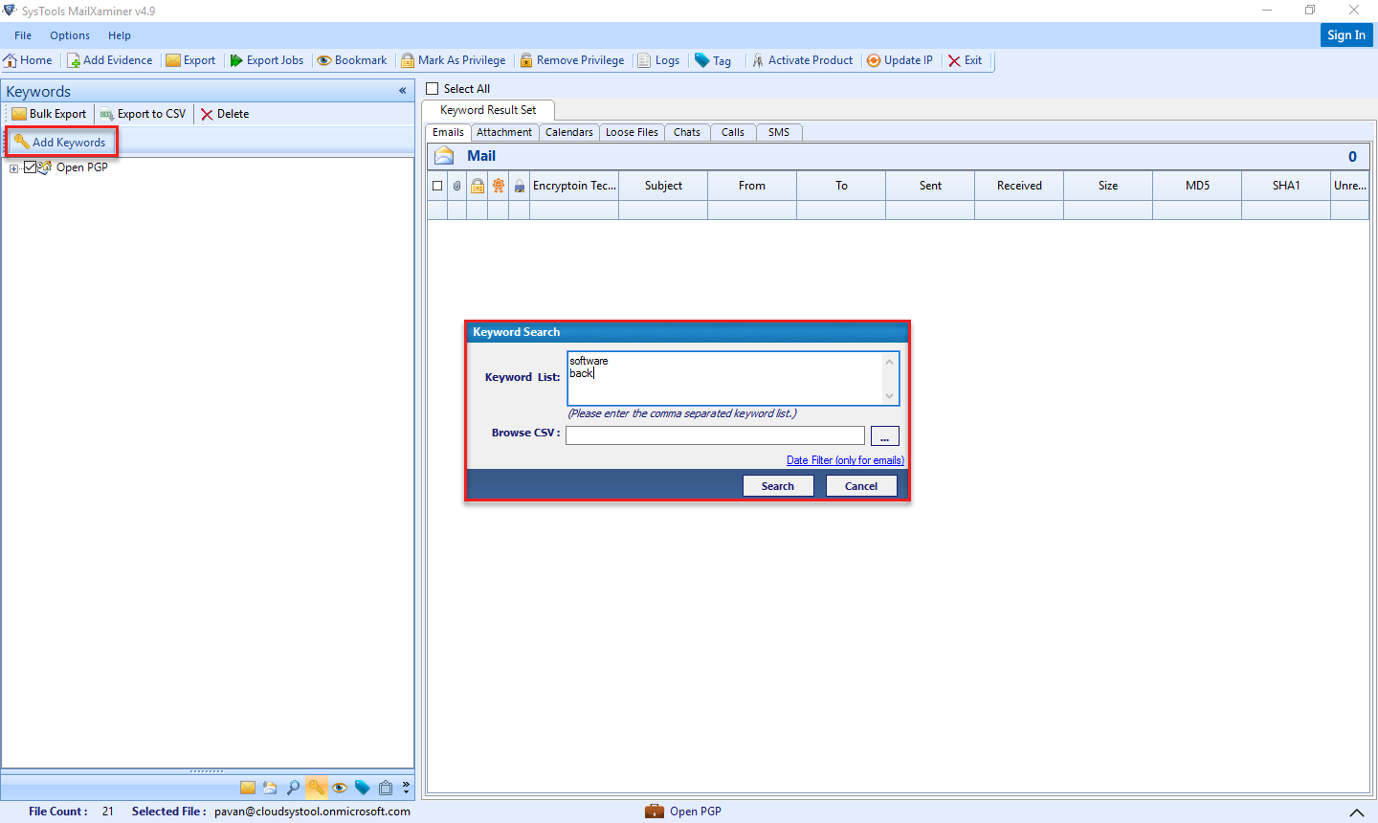1378x823 pixels.
Task: Switch to the Attachment tab
Action: click(504, 132)
